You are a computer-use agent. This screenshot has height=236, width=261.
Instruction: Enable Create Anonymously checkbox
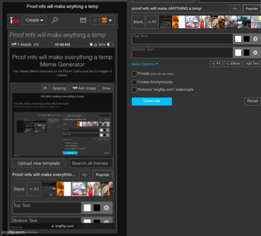point(134,82)
